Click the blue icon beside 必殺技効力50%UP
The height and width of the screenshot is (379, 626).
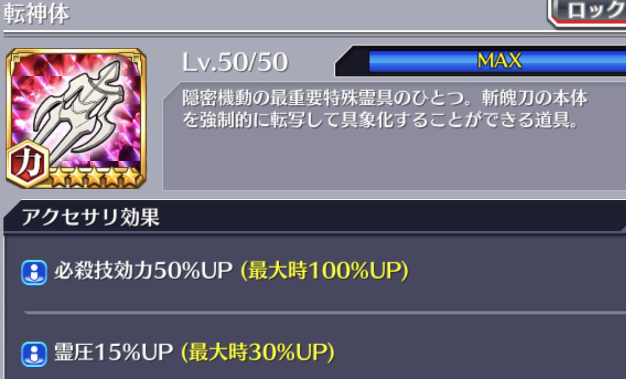pos(34,273)
